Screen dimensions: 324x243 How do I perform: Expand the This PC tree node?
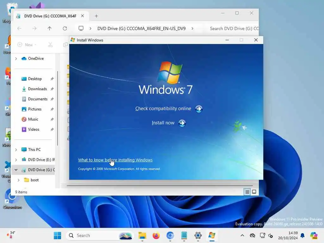[x=16, y=150]
